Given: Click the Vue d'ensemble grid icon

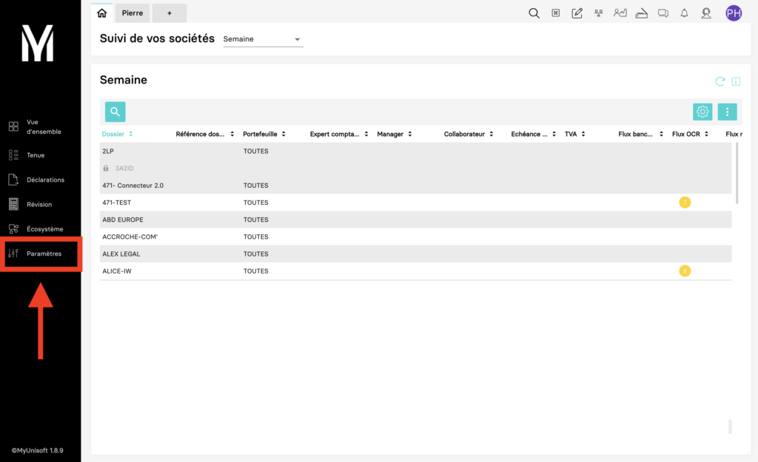Looking at the screenshot, I should click(x=13, y=126).
